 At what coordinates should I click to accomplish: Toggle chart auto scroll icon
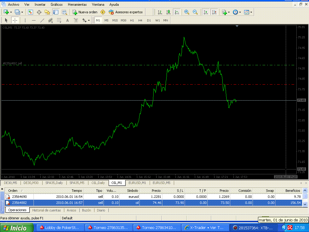[205, 12]
